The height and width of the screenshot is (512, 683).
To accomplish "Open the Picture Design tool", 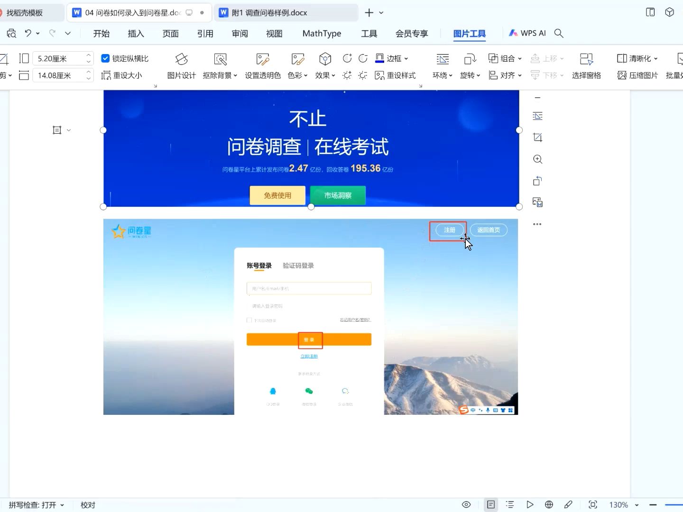I will click(181, 66).
